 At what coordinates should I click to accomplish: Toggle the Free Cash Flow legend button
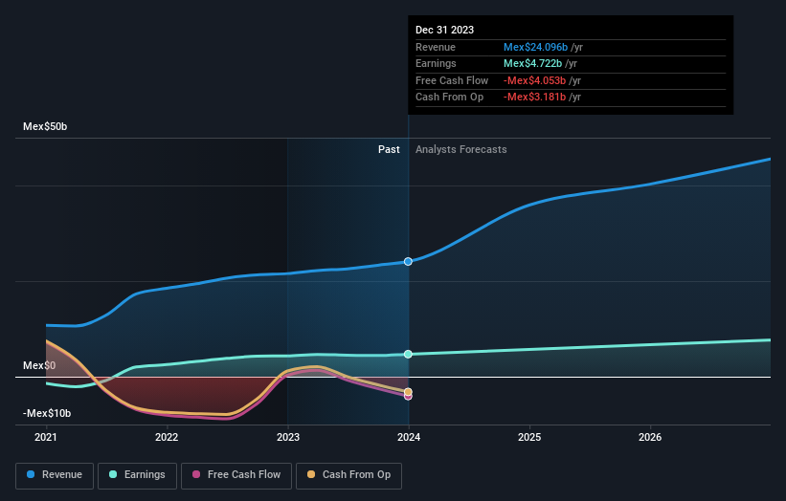tap(236, 475)
